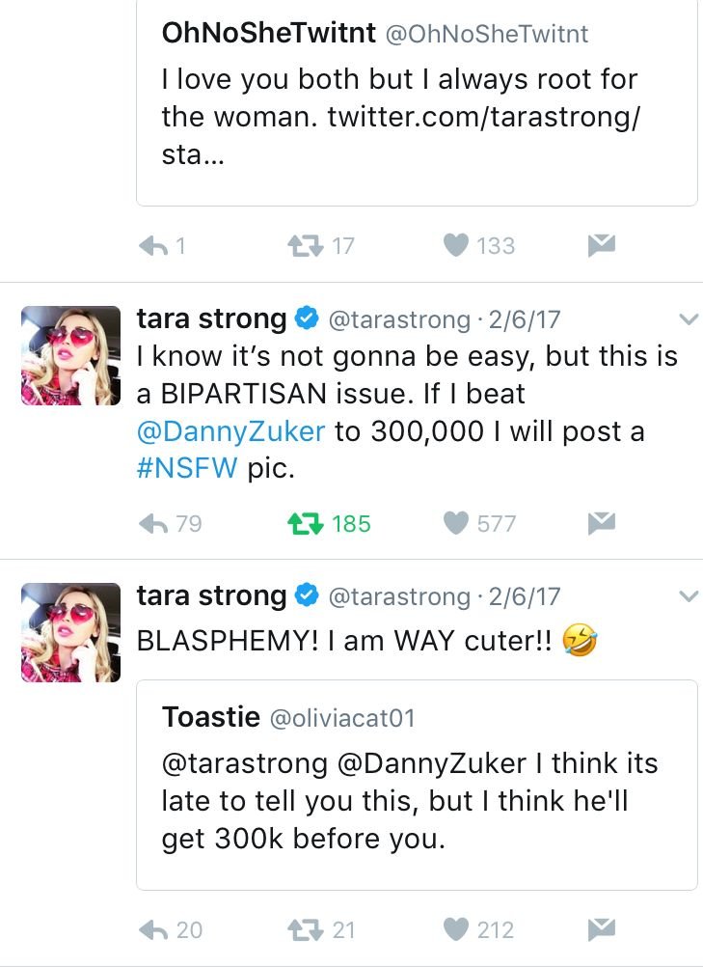Open the @DannyZuker mention link
703x967 pixels.
(231, 430)
